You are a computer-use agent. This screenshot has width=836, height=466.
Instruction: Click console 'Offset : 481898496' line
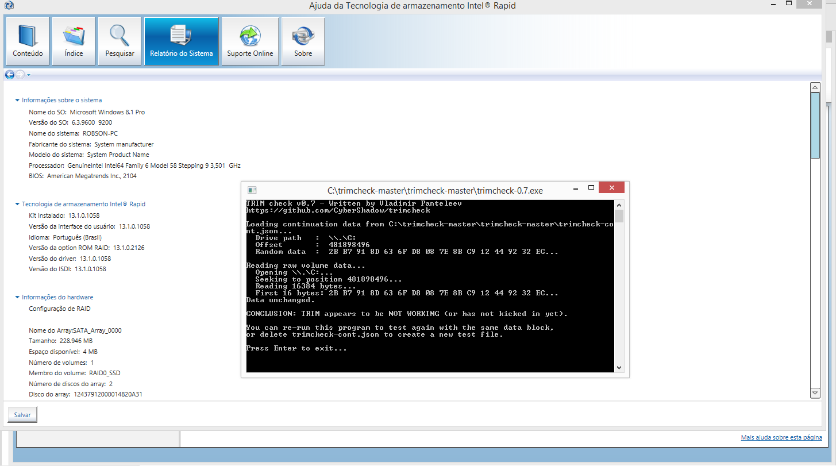(x=313, y=245)
